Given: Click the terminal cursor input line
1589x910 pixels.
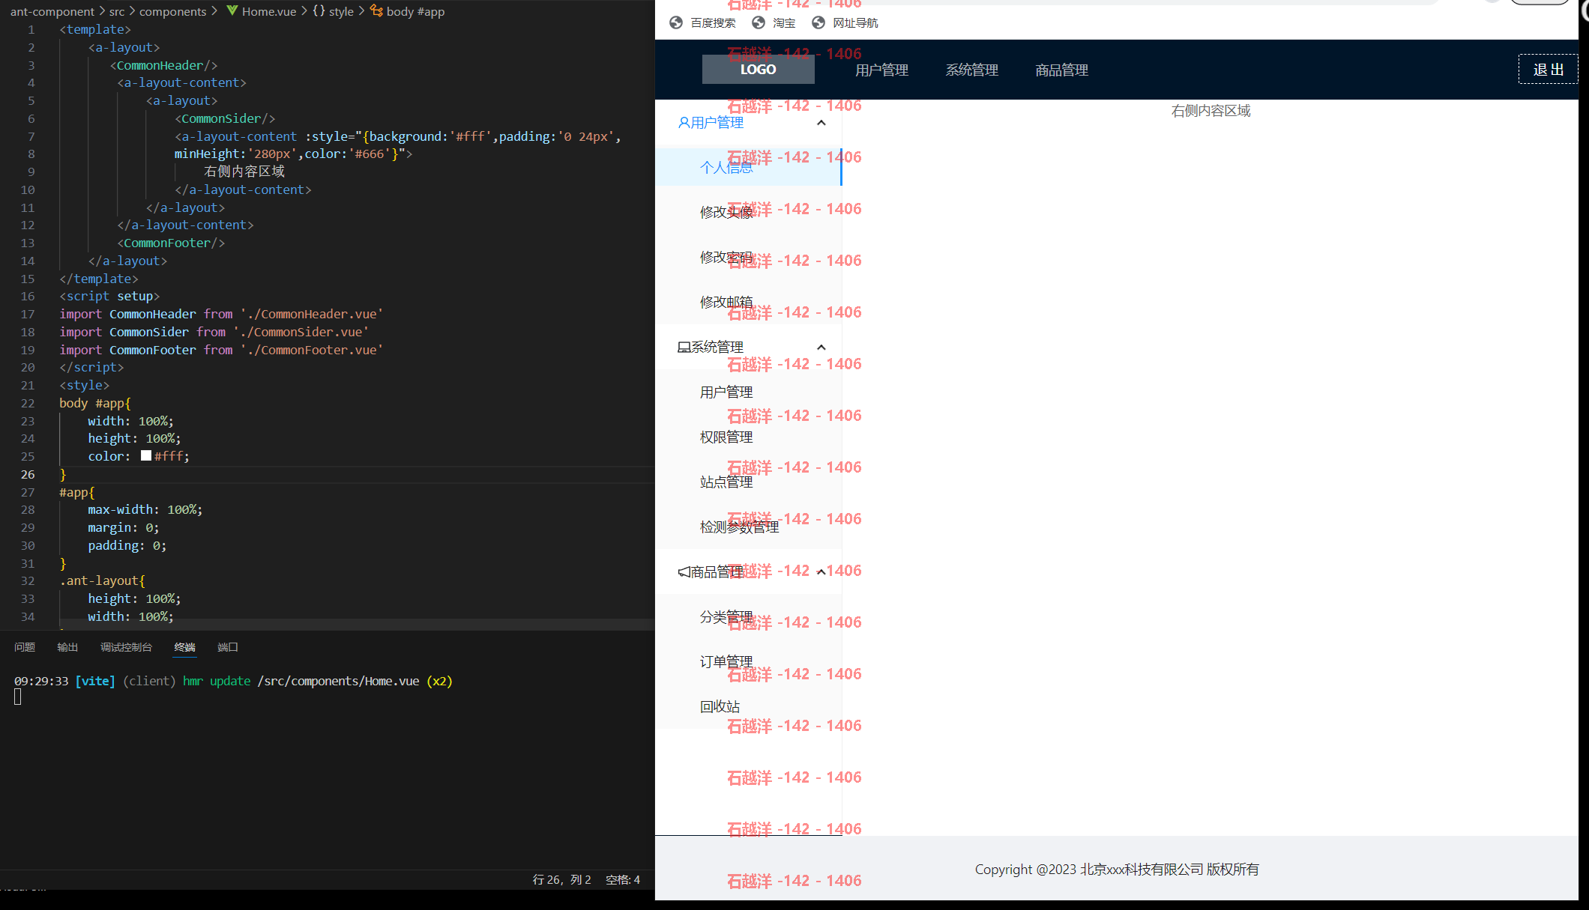Looking at the screenshot, I should 18,697.
